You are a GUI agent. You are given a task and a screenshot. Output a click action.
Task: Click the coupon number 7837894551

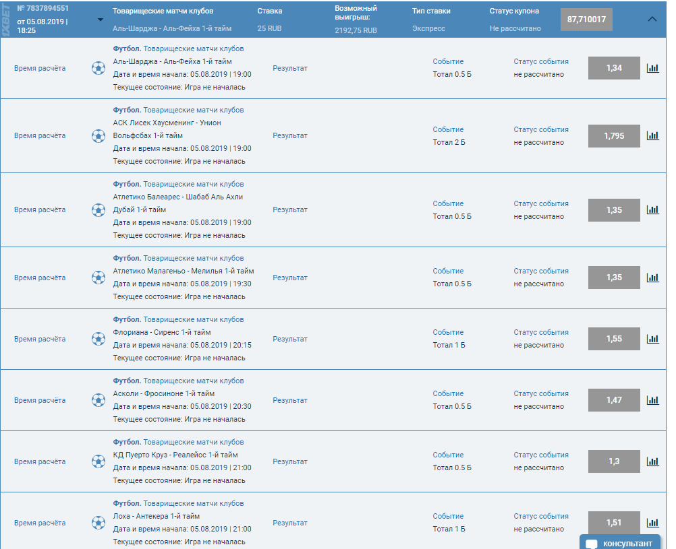(43, 9)
